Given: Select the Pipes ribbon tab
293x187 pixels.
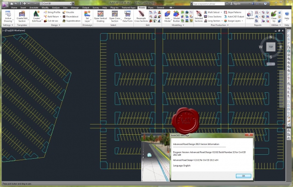Looking at the screenshot, I should click(x=151, y=8).
